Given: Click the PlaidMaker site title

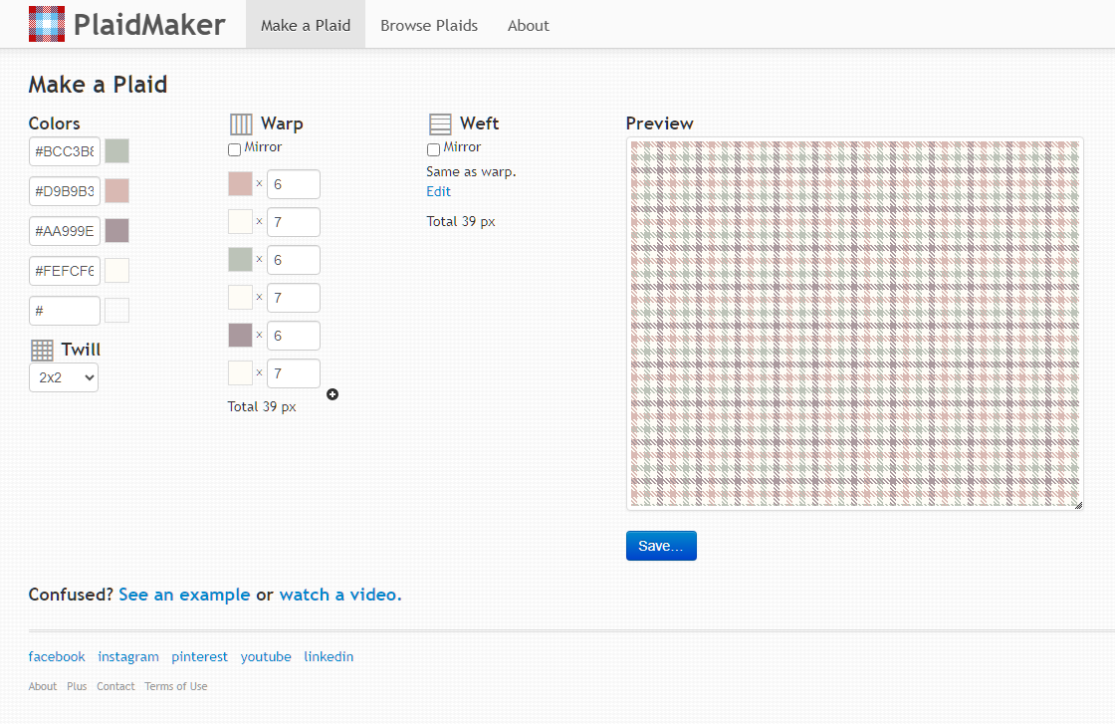Looking at the screenshot, I should coord(149,25).
